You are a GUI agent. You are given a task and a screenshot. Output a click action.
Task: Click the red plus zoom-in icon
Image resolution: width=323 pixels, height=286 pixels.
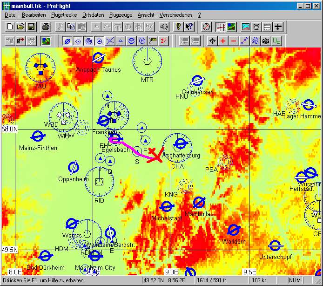(x=223, y=41)
